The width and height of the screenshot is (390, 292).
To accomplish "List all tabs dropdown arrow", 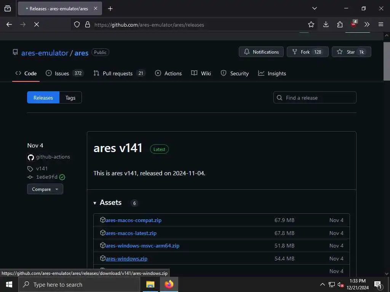I will (x=314, y=8).
